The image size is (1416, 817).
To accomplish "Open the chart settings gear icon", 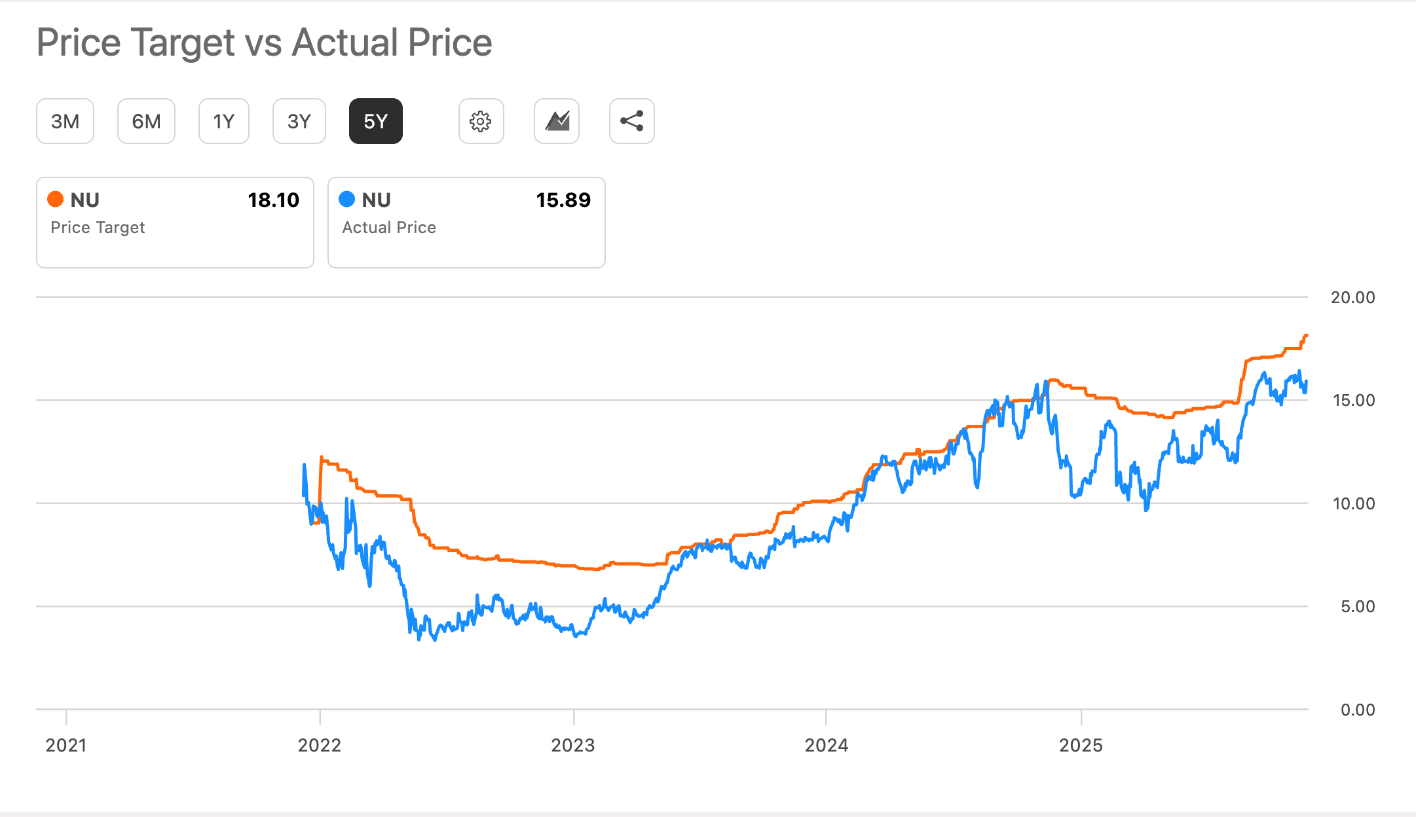I will click(481, 121).
